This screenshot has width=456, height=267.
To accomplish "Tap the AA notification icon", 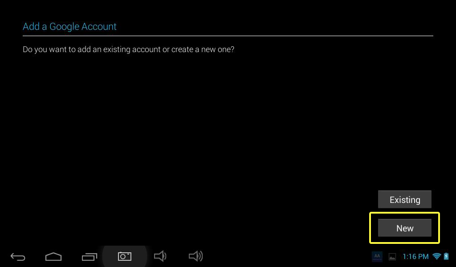I will point(377,256).
